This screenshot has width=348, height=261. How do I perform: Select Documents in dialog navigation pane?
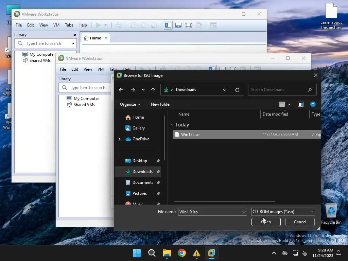click(143, 182)
